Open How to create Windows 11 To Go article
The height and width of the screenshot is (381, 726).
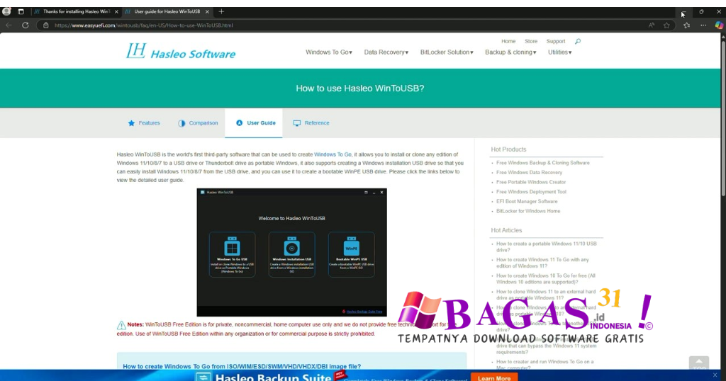542,263
